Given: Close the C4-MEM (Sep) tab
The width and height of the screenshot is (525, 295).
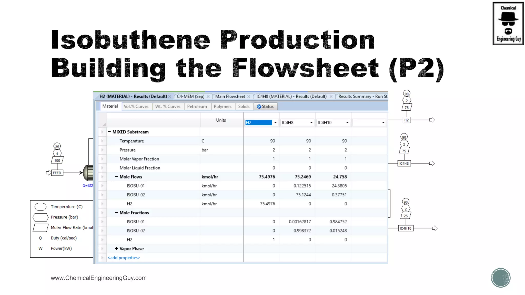Looking at the screenshot, I should click(208, 97).
